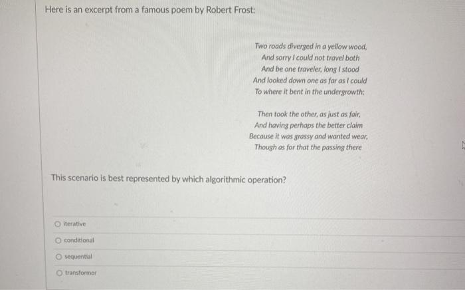The height and width of the screenshot is (290, 465).
Task: Click the 'iterative' answer label text
Action: (74, 223)
